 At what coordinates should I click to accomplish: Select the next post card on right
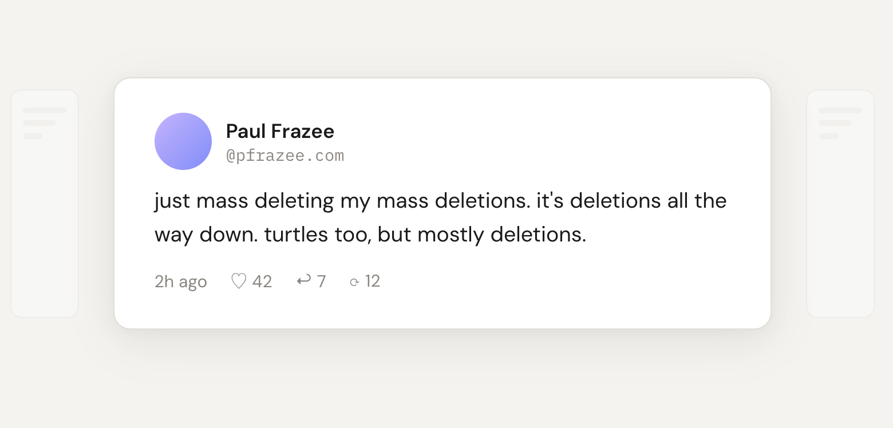840,229
